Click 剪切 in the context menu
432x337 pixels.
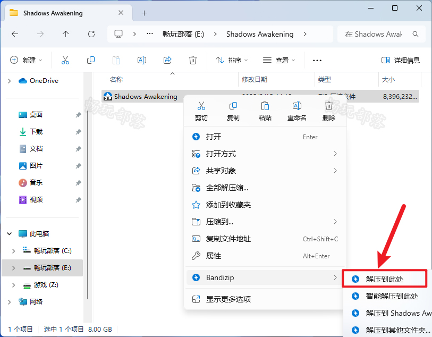[x=201, y=111]
